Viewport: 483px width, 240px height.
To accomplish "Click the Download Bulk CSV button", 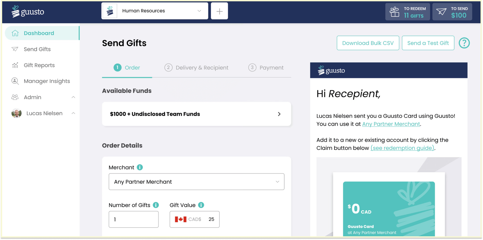I will point(368,43).
